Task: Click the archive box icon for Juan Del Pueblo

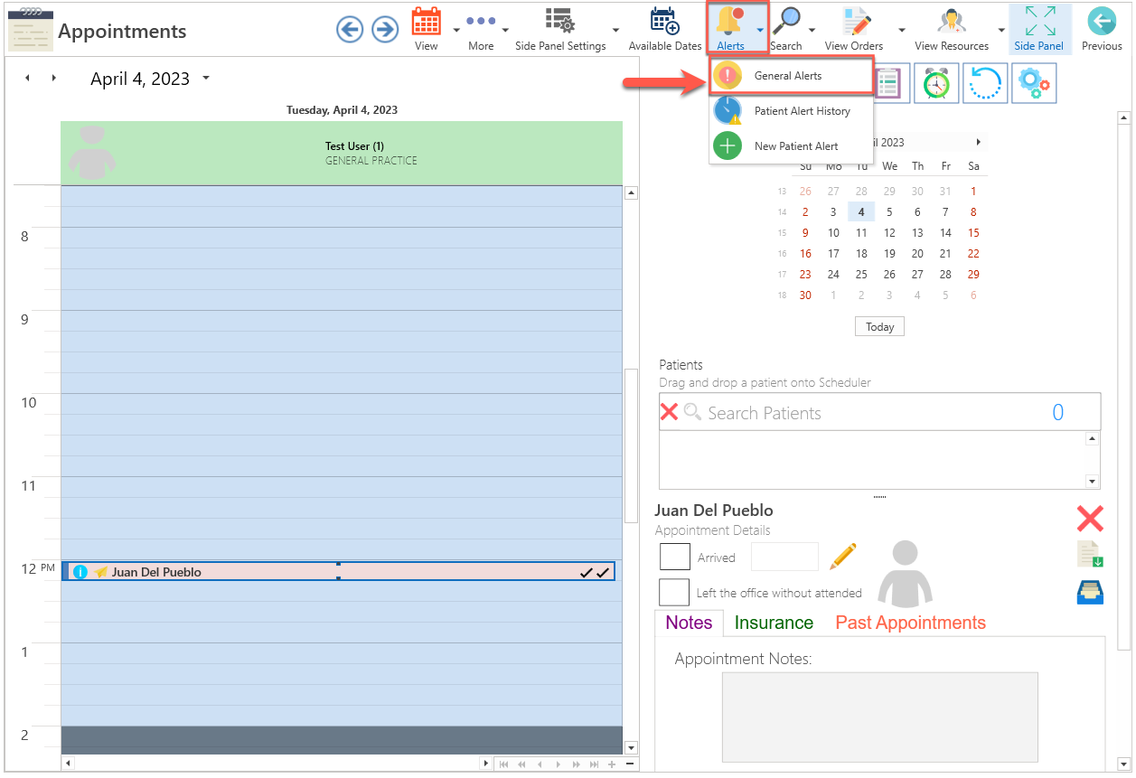Action: point(1090,592)
